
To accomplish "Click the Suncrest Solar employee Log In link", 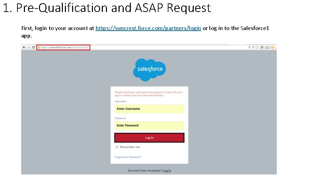I will point(167,170).
